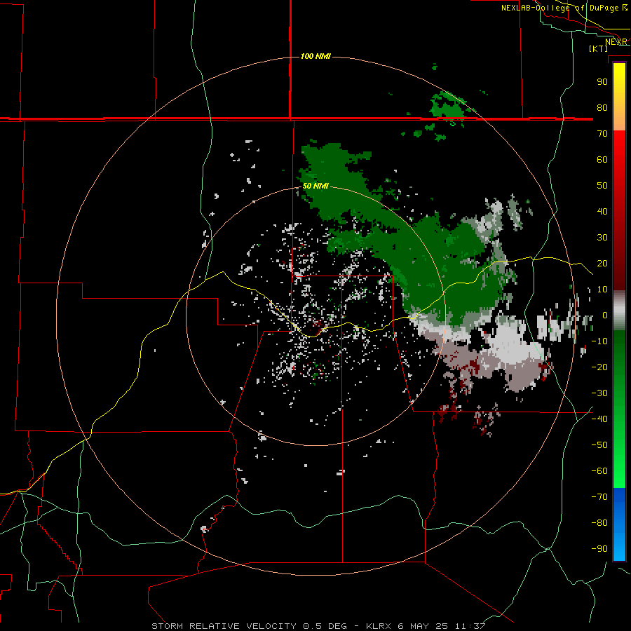The height and width of the screenshot is (631, 631).
Task: Click the -20 value on velocity scale
Action: 599,367
